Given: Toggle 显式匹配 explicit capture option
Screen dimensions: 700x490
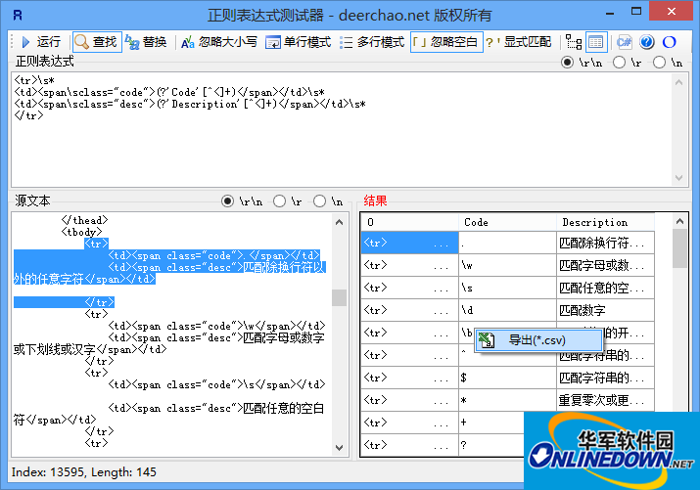Looking at the screenshot, I should click(x=519, y=42).
